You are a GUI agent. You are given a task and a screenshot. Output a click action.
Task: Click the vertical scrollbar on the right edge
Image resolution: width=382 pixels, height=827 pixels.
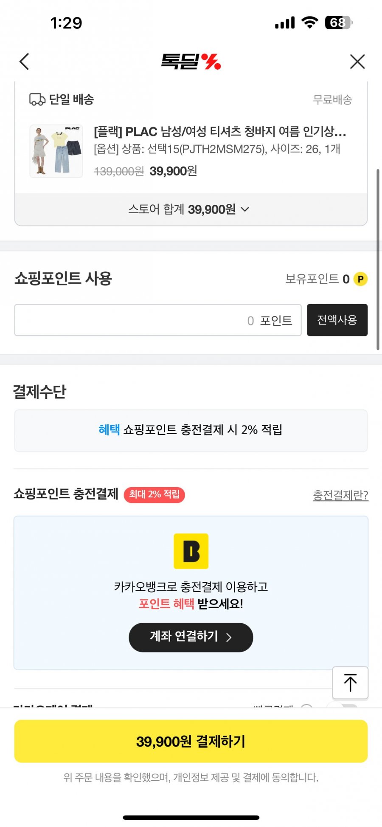click(x=378, y=259)
